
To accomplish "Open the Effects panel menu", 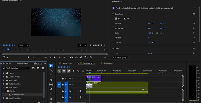I will [41, 63].
